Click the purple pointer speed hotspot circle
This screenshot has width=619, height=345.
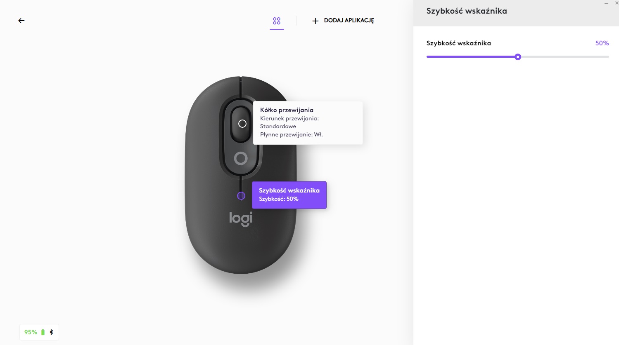241,196
